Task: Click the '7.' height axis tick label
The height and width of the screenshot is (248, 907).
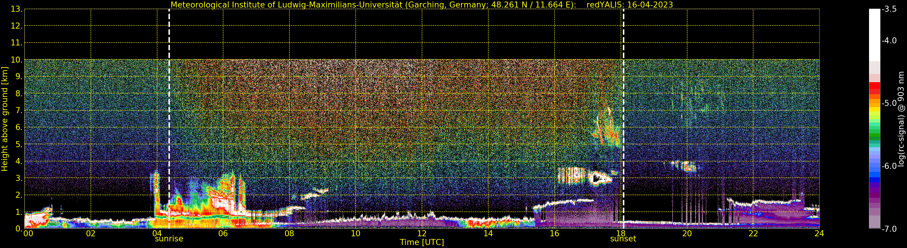Action: click(x=19, y=110)
